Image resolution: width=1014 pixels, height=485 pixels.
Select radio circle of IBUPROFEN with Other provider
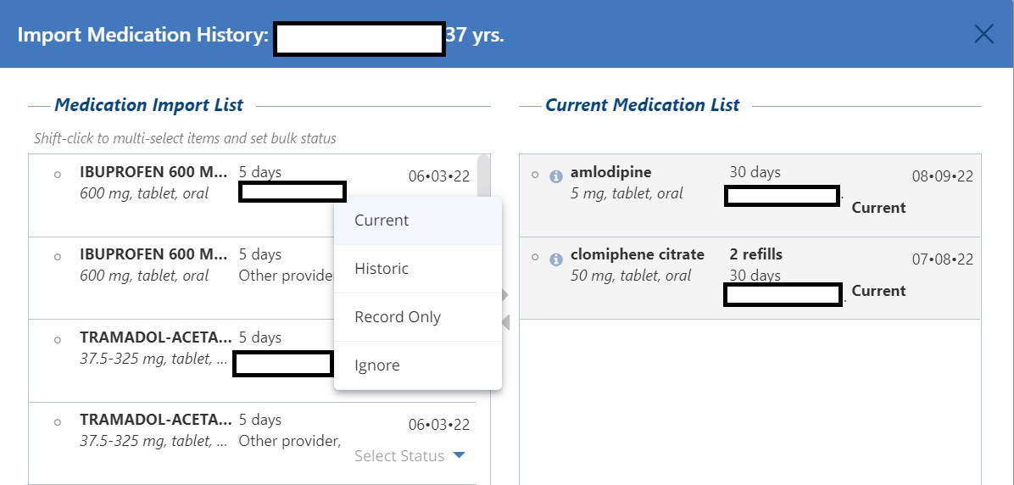58,257
